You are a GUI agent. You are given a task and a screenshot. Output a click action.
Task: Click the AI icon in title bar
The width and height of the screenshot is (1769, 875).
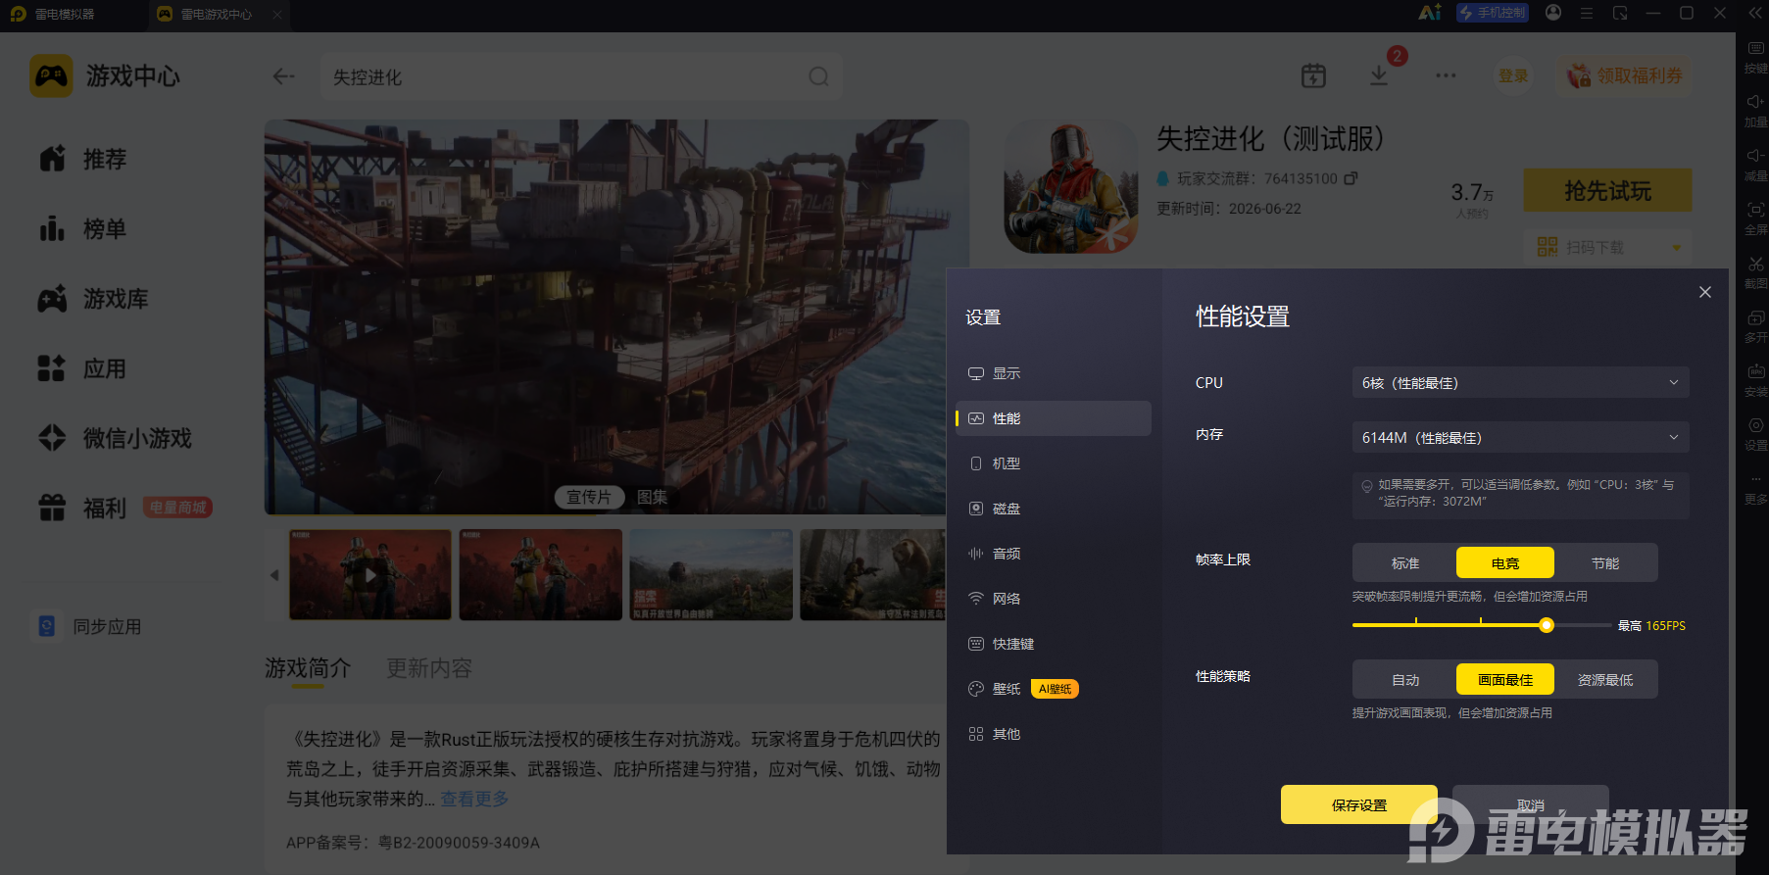tap(1430, 13)
